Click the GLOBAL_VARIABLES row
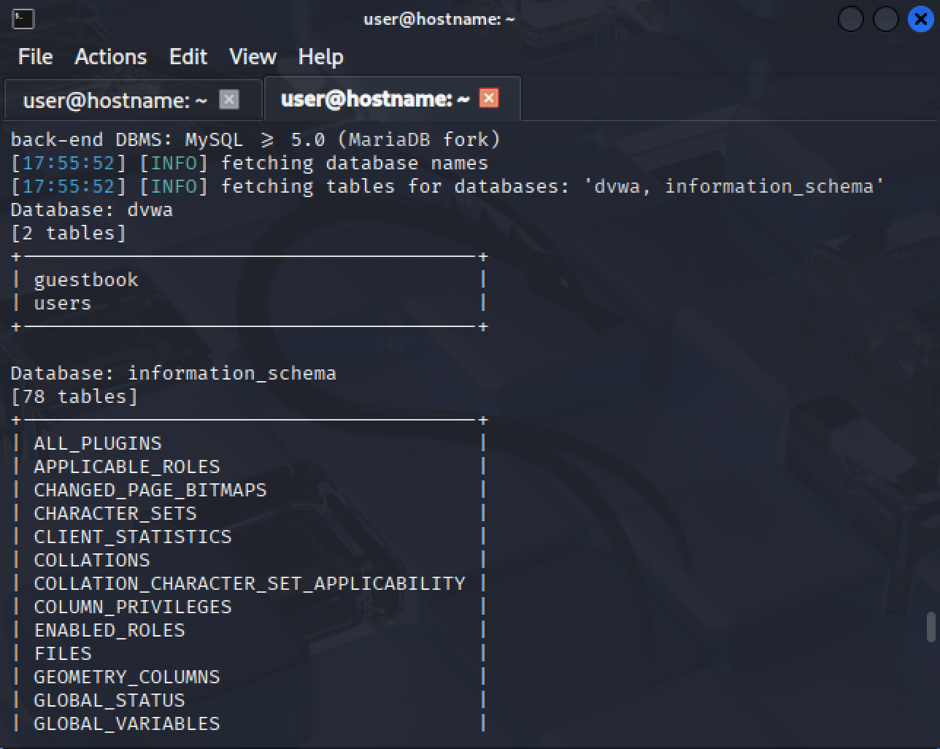Viewport: 940px width, 749px height. tap(248, 723)
